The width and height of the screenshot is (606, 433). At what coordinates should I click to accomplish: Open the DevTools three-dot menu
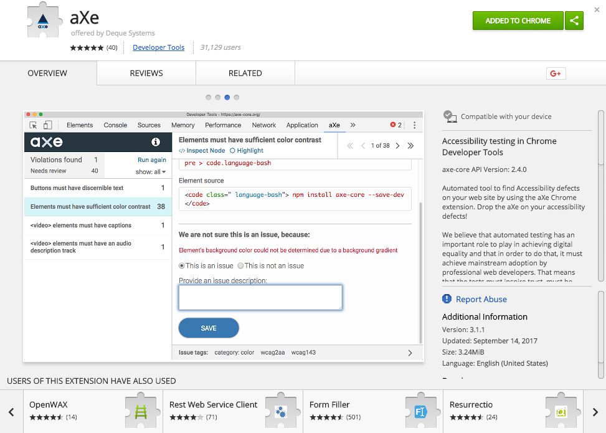(x=414, y=125)
